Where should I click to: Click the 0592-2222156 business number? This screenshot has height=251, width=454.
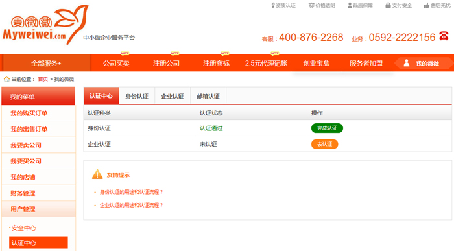402,37
